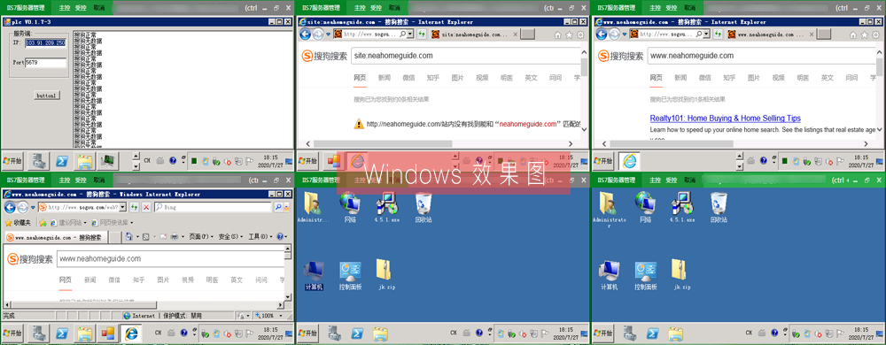Viewport: 886px width, 345px height.
Task: Select 视频 tab in Realty101 results window
Action: click(x=778, y=78)
